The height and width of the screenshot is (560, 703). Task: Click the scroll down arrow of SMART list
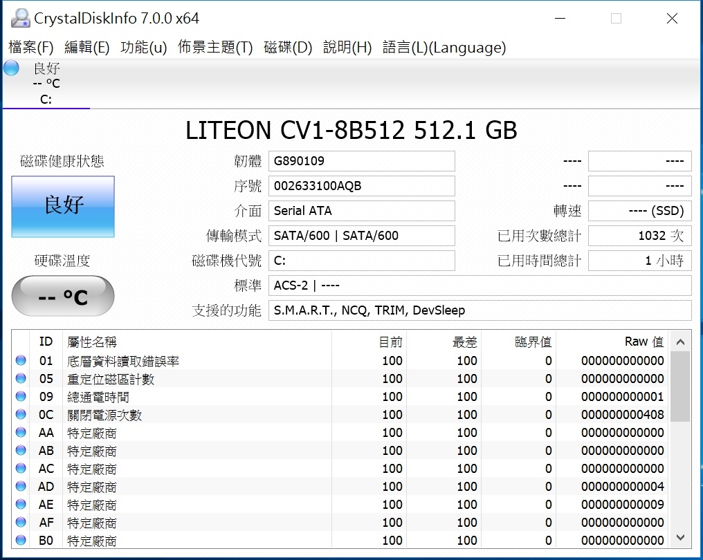(x=680, y=537)
